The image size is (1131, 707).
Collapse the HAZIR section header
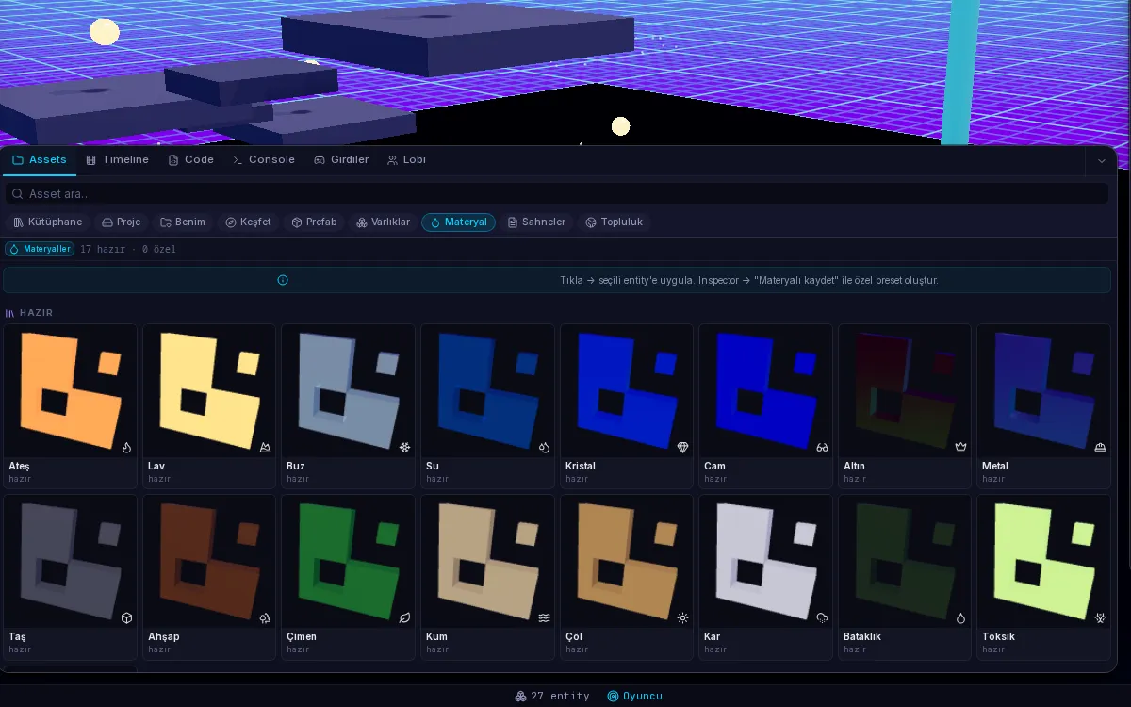pyautogui.click(x=29, y=312)
